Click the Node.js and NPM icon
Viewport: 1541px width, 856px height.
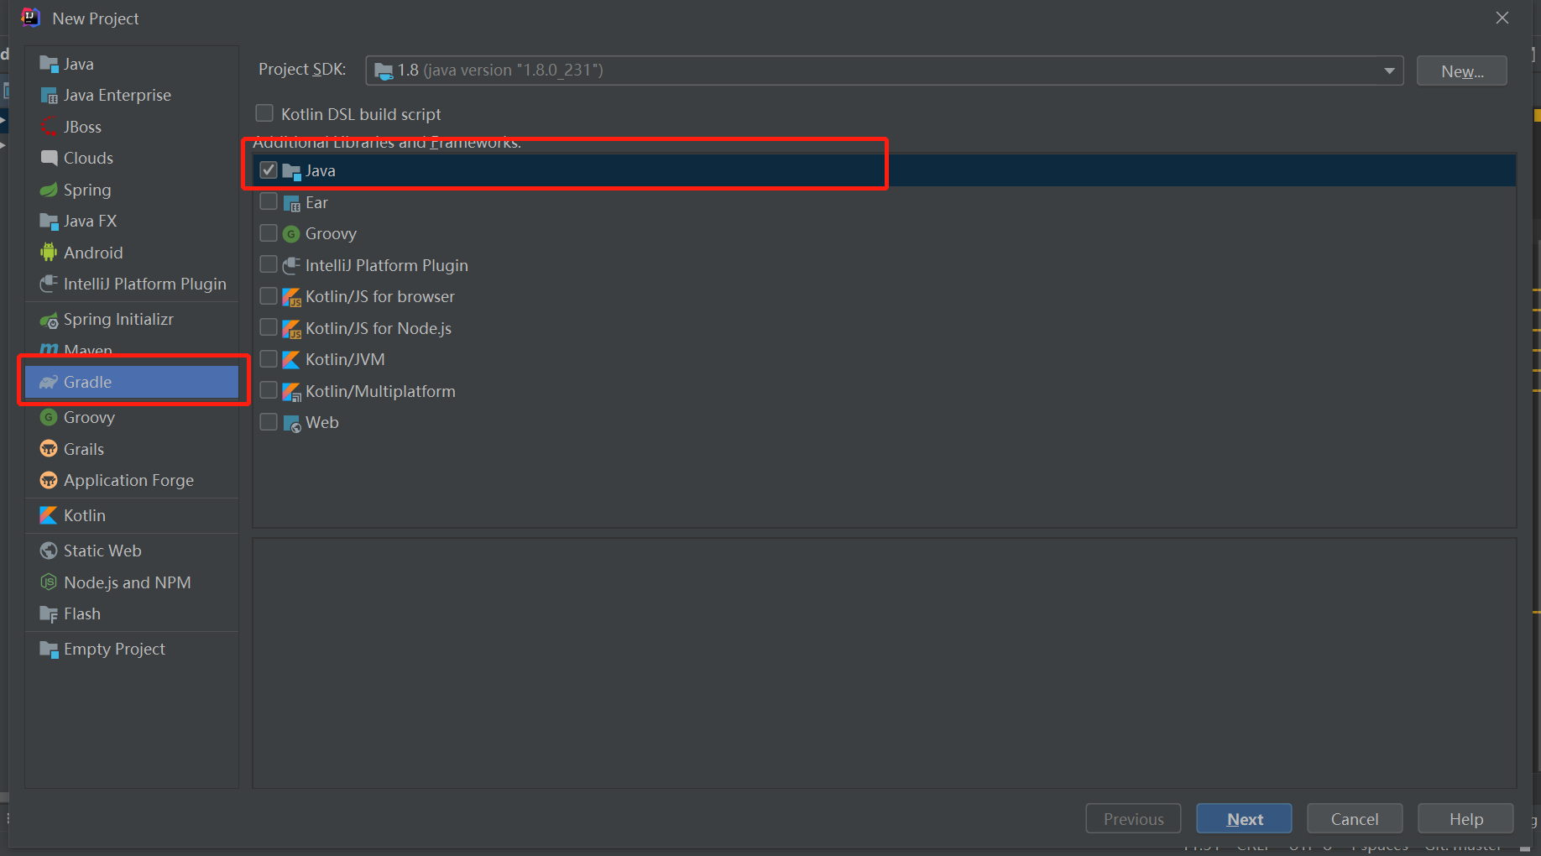click(x=49, y=582)
